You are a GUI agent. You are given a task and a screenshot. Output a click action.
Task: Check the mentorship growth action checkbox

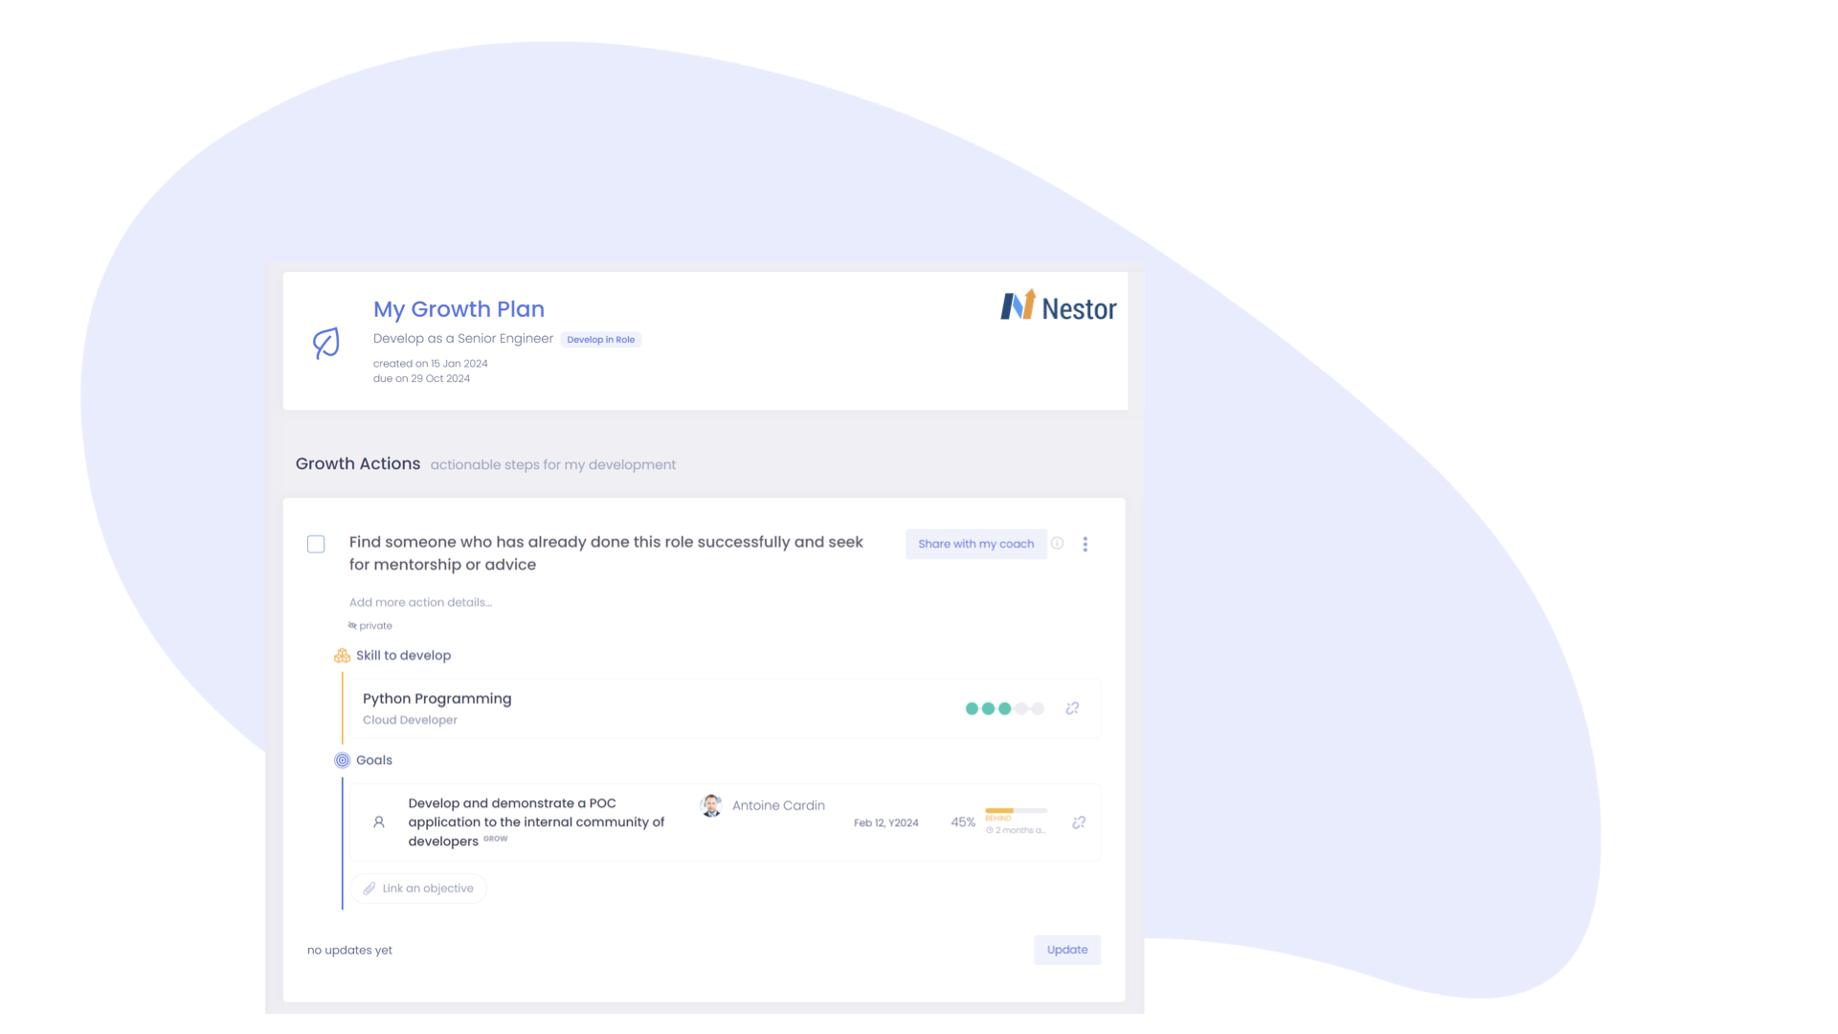[x=316, y=543]
